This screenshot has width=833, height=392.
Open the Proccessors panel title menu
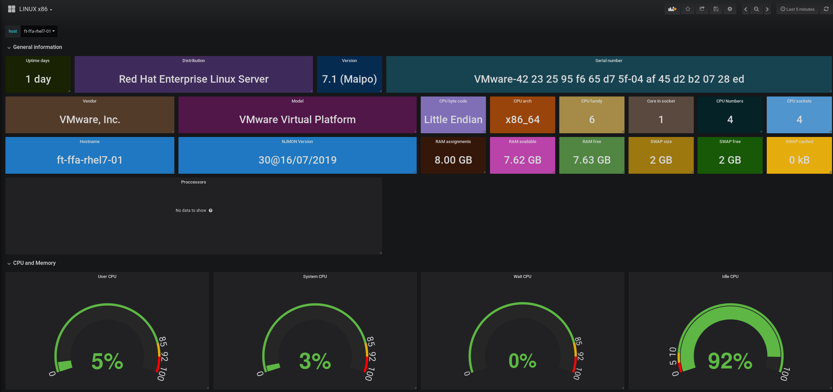point(193,182)
